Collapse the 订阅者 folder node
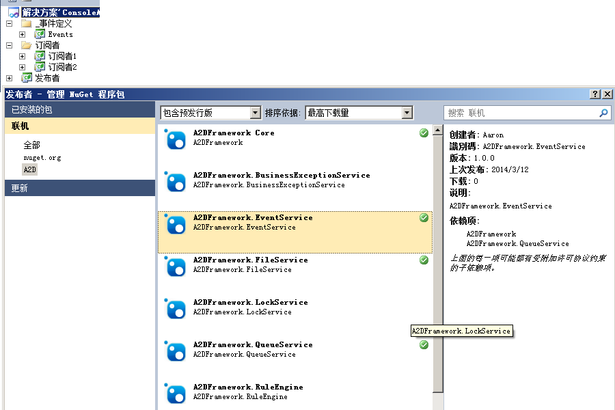Viewport: 615px width, 410px height. [10, 46]
